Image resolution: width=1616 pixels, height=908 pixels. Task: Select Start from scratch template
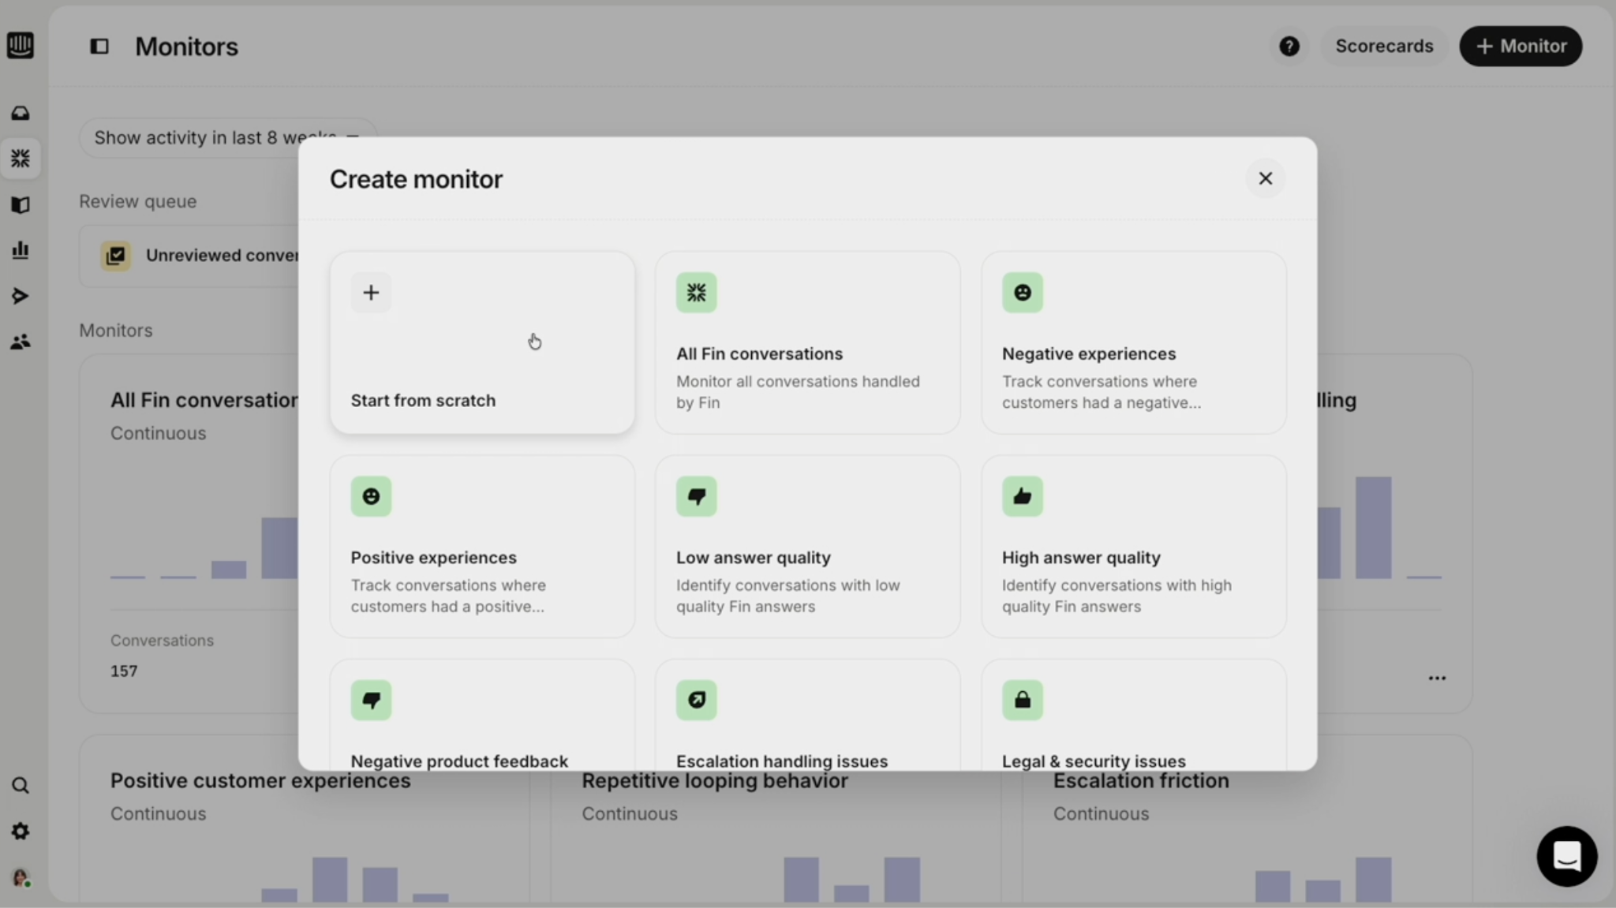[x=482, y=342]
